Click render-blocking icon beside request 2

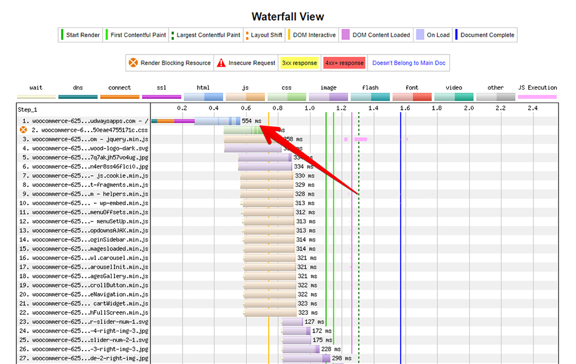click(x=23, y=130)
